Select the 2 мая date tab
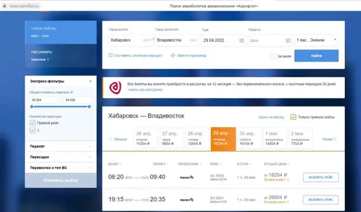Image resolution: width=361 pixels, height=212 pixels. coord(300,139)
